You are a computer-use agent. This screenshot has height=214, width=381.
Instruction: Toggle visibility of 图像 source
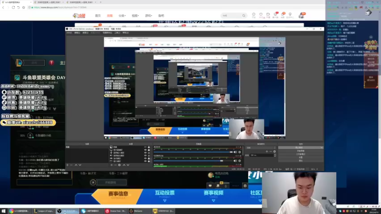tap(145, 147)
